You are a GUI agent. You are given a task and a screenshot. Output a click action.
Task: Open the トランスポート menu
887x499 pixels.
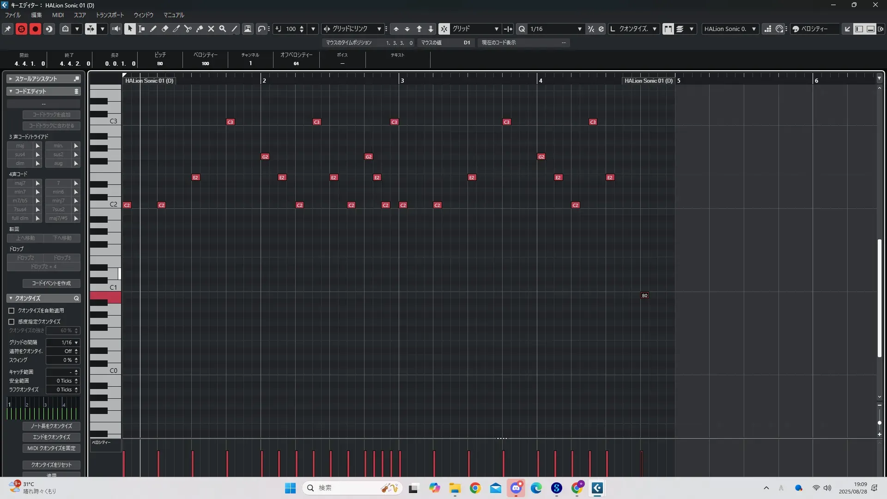click(110, 15)
